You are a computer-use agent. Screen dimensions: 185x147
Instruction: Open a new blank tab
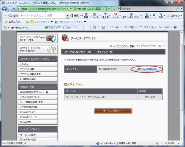coord(81,27)
